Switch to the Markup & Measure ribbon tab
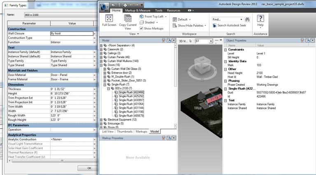This screenshot has height=175, width=316. tap(138, 10)
